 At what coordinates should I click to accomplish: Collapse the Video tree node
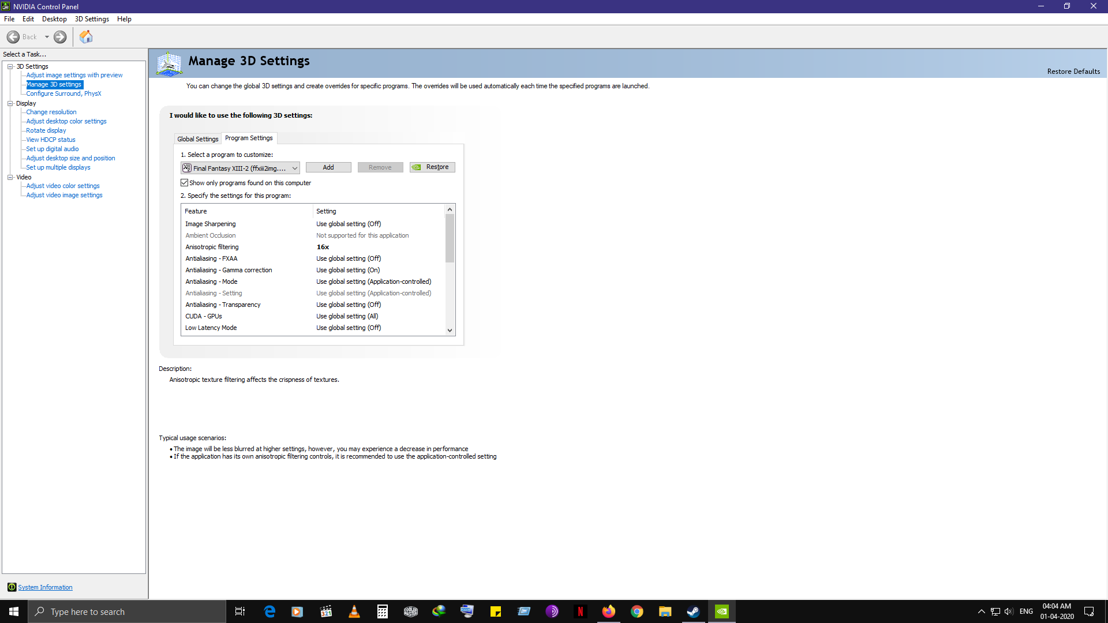[x=10, y=177]
